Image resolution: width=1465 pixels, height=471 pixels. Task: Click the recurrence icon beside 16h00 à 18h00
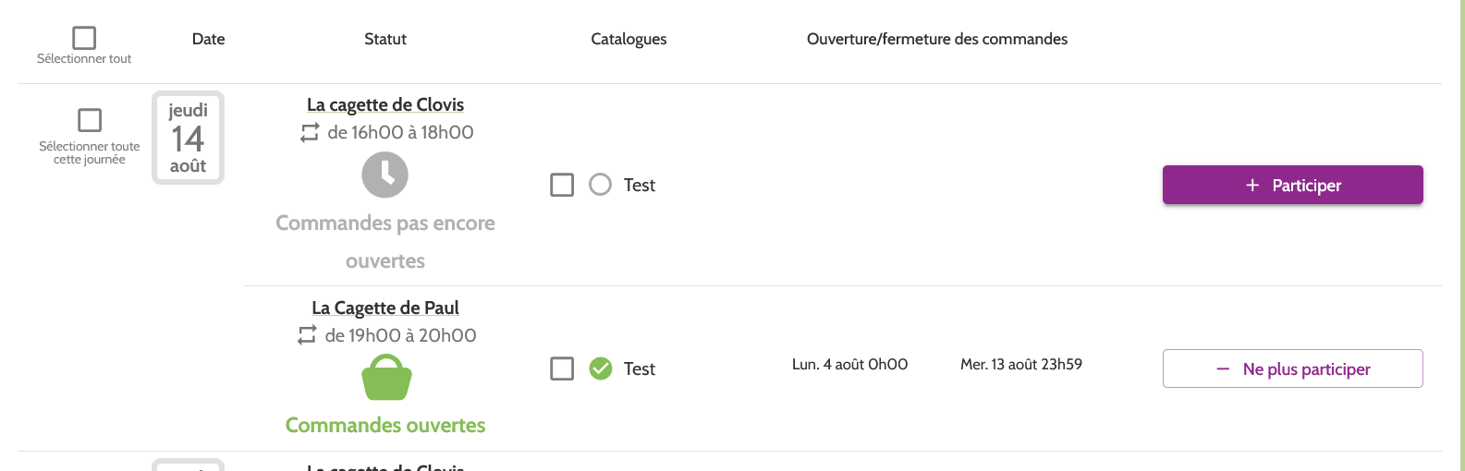click(310, 133)
